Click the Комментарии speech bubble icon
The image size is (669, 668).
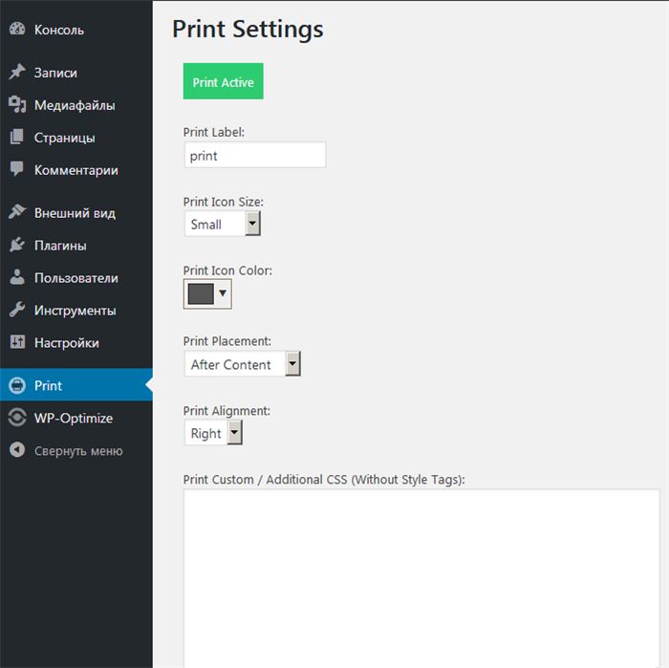click(x=17, y=169)
